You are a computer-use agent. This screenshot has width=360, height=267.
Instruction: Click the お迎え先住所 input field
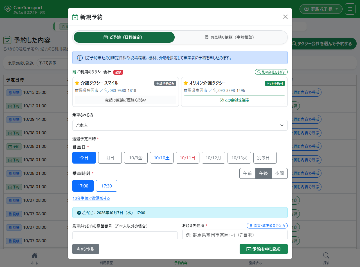235,235
